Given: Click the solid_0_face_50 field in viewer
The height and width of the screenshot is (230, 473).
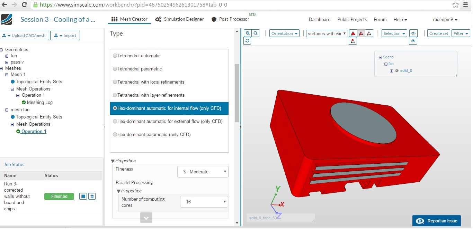Looking at the screenshot, I should point(280,218).
